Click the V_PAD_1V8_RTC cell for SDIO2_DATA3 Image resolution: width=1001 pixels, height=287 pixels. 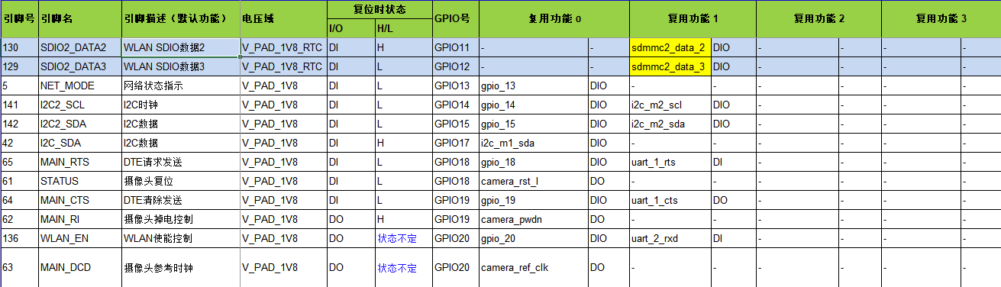(x=283, y=66)
